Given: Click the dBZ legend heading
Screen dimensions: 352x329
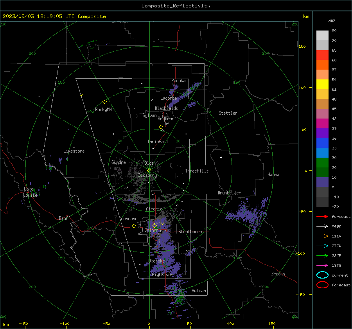Looking at the screenshot, I should pyautogui.click(x=332, y=21).
